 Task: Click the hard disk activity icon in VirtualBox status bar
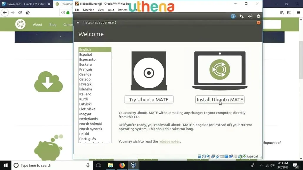(199, 156)
